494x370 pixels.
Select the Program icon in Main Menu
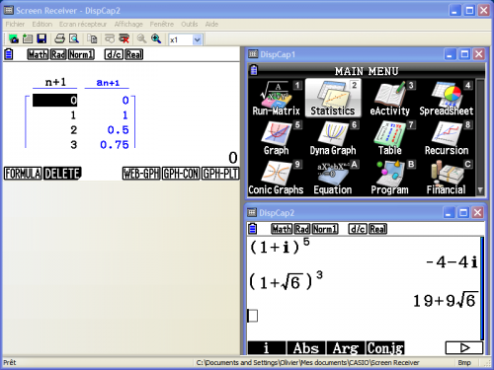coord(389,178)
